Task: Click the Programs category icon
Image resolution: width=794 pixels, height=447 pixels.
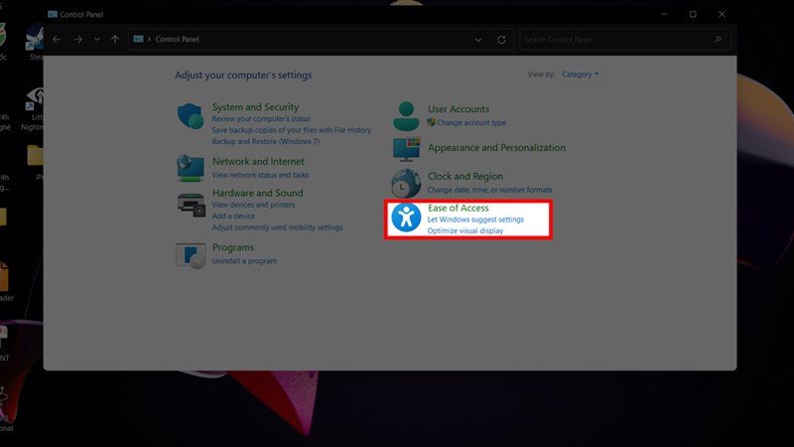Action: pos(191,255)
